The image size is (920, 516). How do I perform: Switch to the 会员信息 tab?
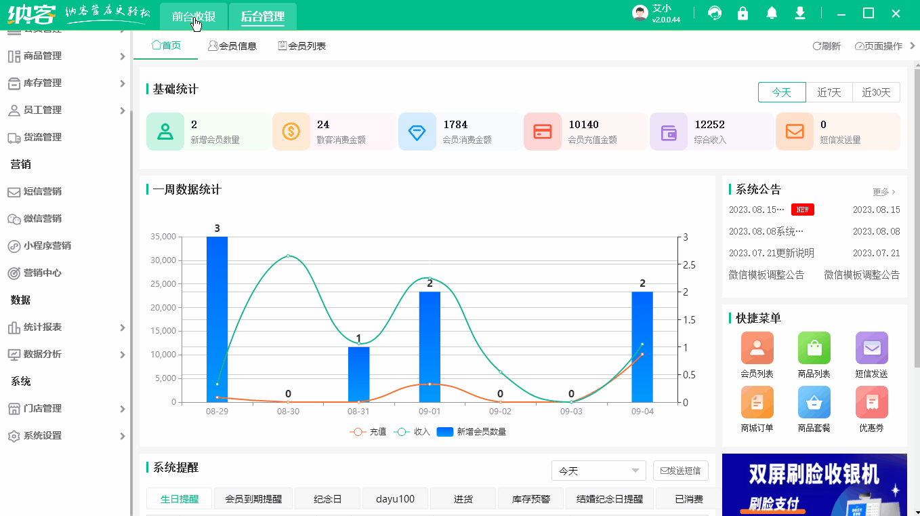(232, 45)
